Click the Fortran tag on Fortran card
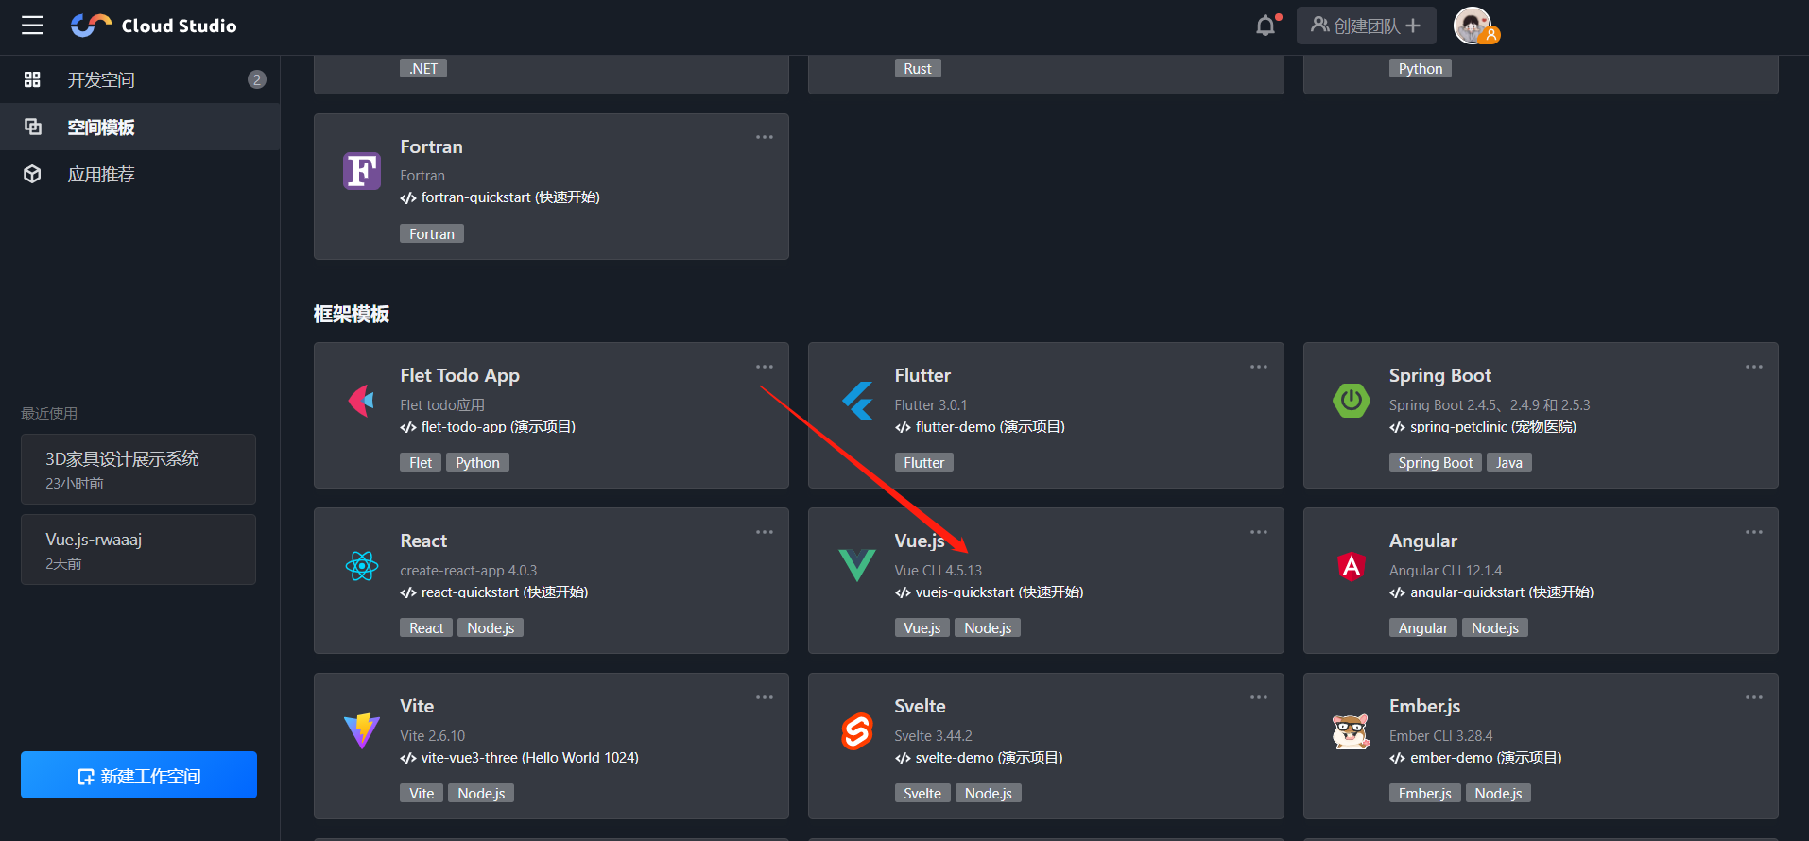The image size is (1809, 841). click(x=432, y=233)
